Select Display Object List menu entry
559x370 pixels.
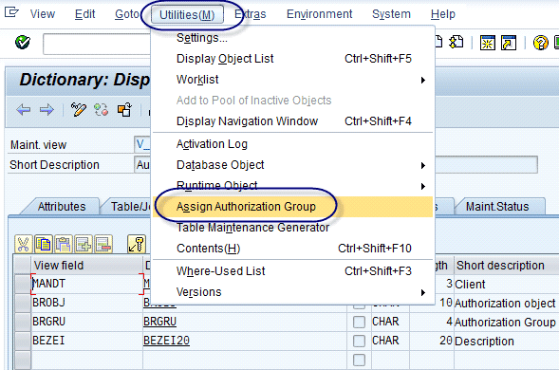[x=292, y=59]
